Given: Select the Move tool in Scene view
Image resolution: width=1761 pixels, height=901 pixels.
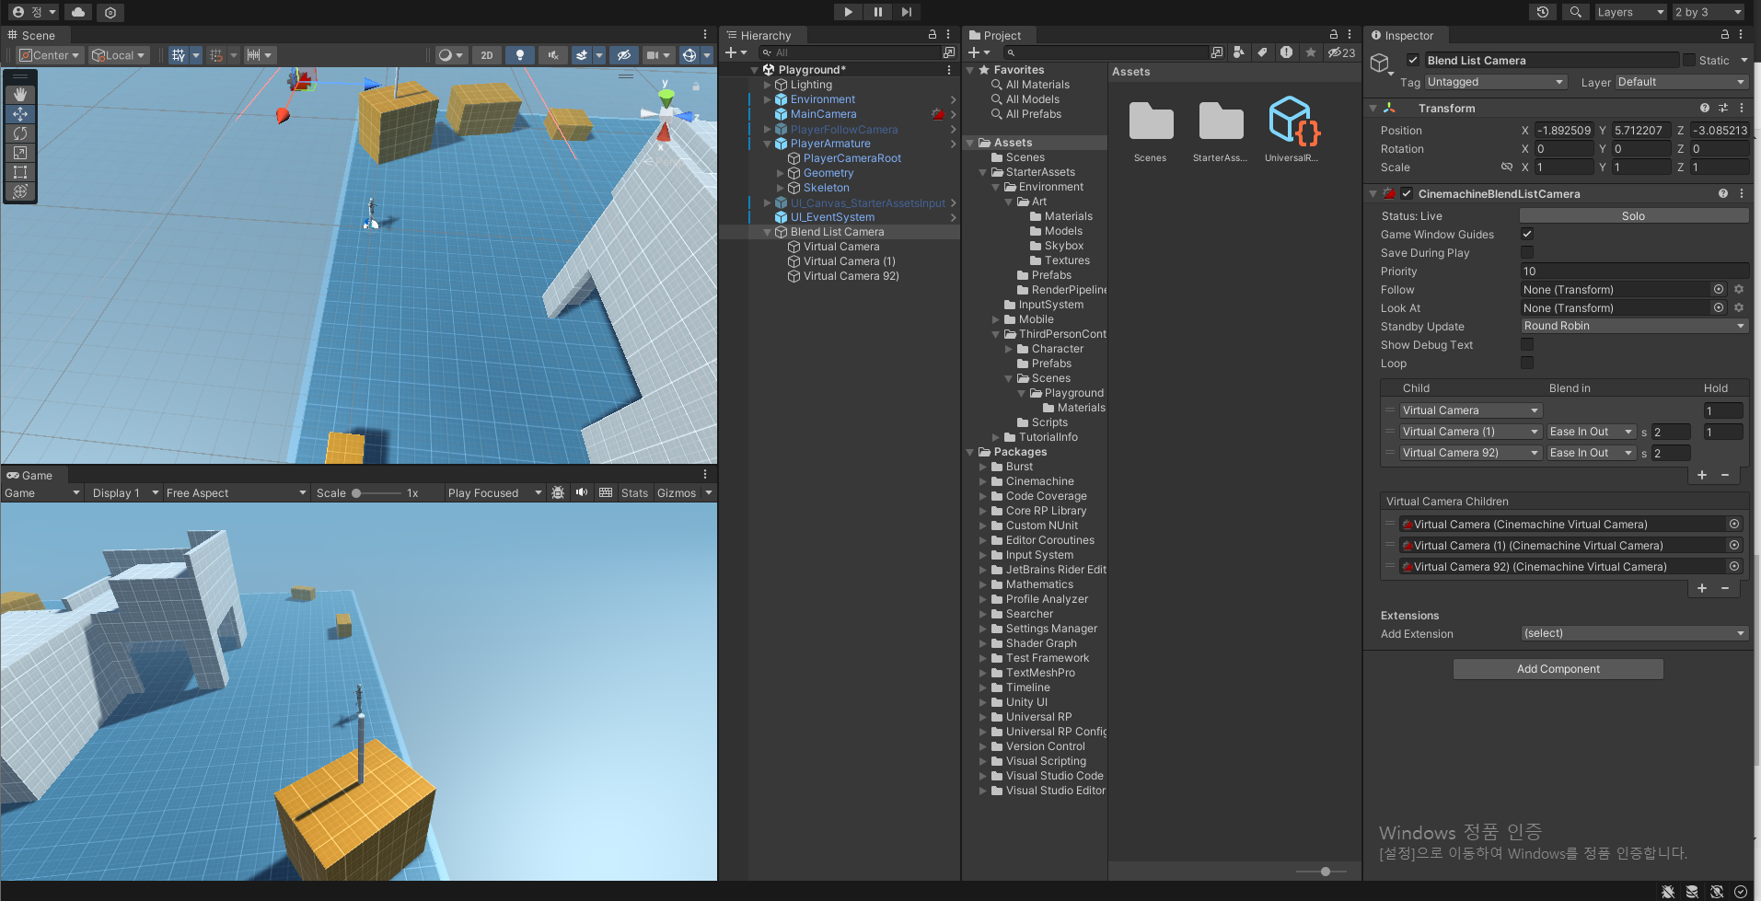Looking at the screenshot, I should tap(20, 114).
